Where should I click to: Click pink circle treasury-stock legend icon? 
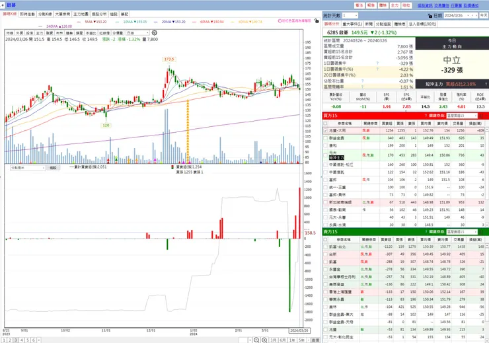click(x=280, y=21)
